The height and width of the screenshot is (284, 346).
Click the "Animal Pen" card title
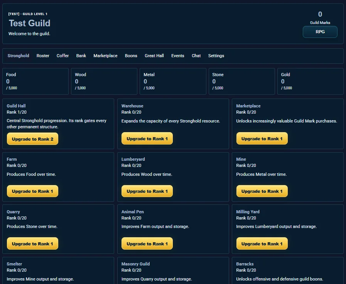pos(133,212)
